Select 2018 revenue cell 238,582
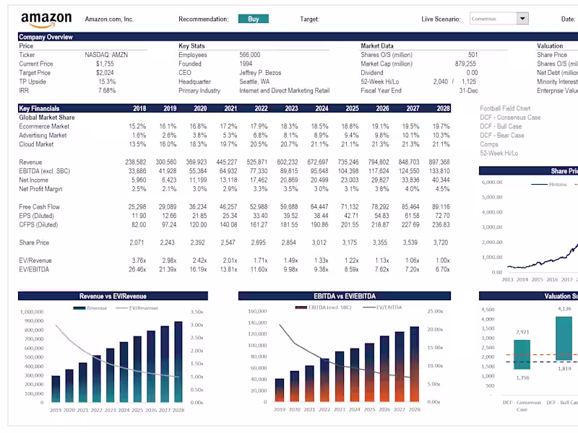The image size is (578, 433). click(135, 162)
